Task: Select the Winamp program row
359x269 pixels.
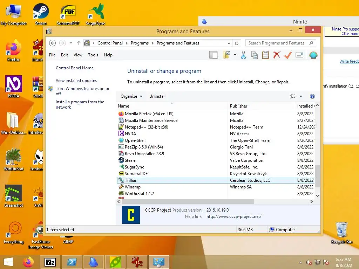Action: click(215, 187)
